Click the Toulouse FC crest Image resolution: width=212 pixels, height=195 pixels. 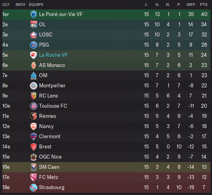34,106
